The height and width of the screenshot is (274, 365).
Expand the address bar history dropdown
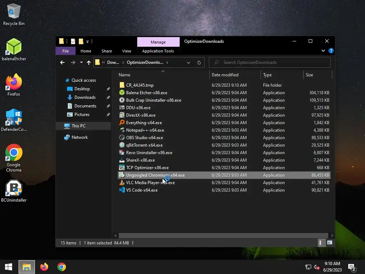189,62
